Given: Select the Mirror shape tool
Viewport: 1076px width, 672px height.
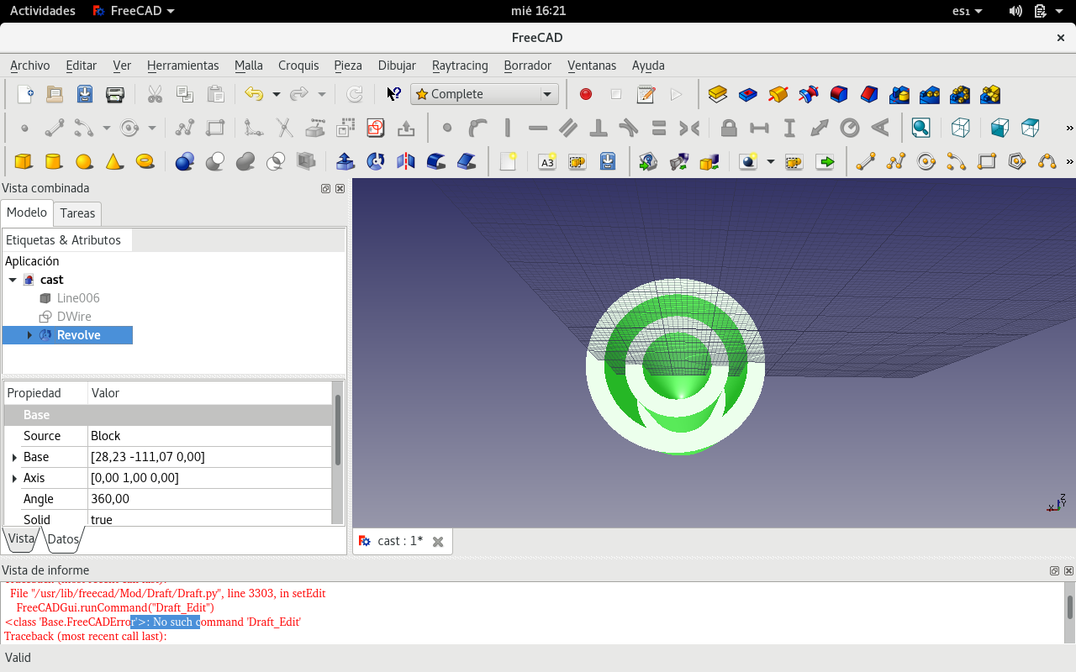Looking at the screenshot, I should 405,161.
